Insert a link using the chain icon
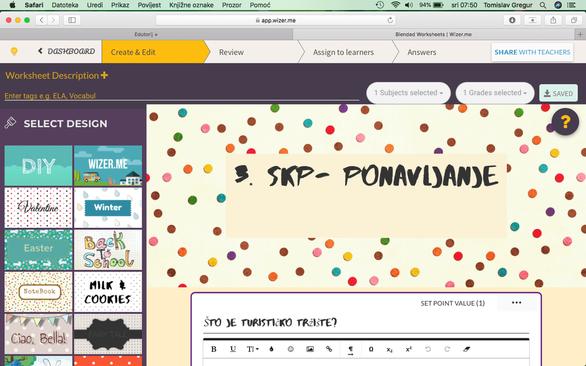This screenshot has height=366, width=586. tap(329, 349)
